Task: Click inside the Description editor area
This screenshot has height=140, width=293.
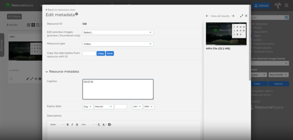Action: point(124,134)
